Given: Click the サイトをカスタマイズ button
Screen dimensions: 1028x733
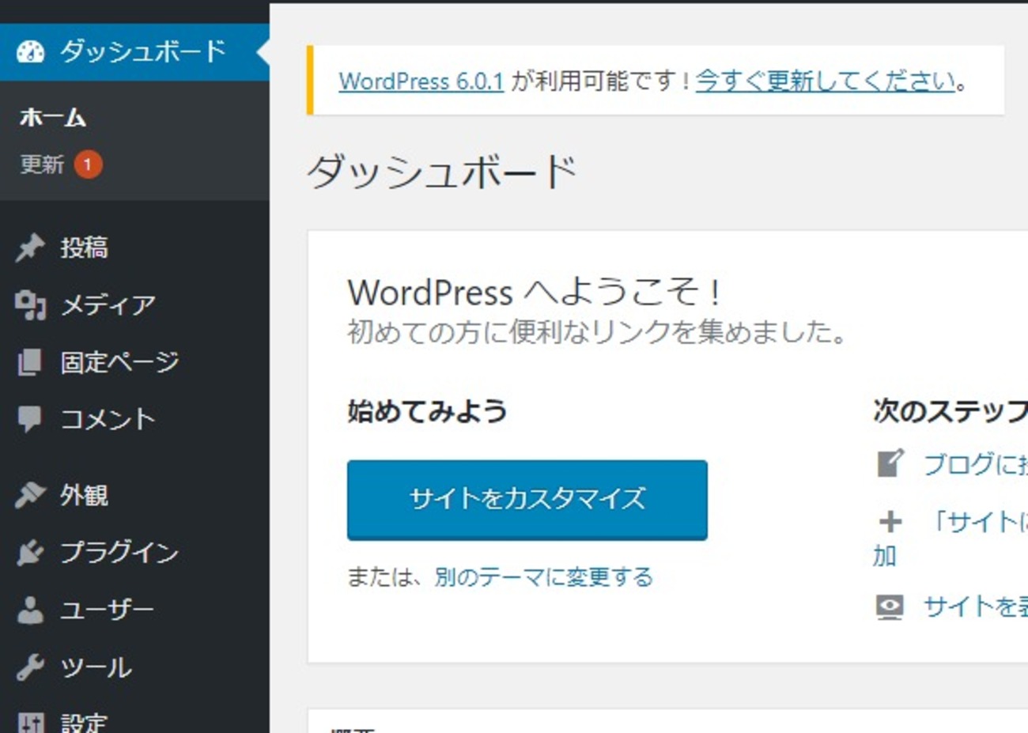Looking at the screenshot, I should click(x=527, y=500).
